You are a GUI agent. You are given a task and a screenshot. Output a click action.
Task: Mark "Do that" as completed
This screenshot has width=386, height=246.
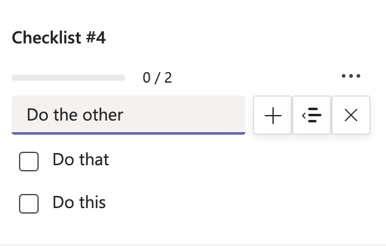[29, 162]
